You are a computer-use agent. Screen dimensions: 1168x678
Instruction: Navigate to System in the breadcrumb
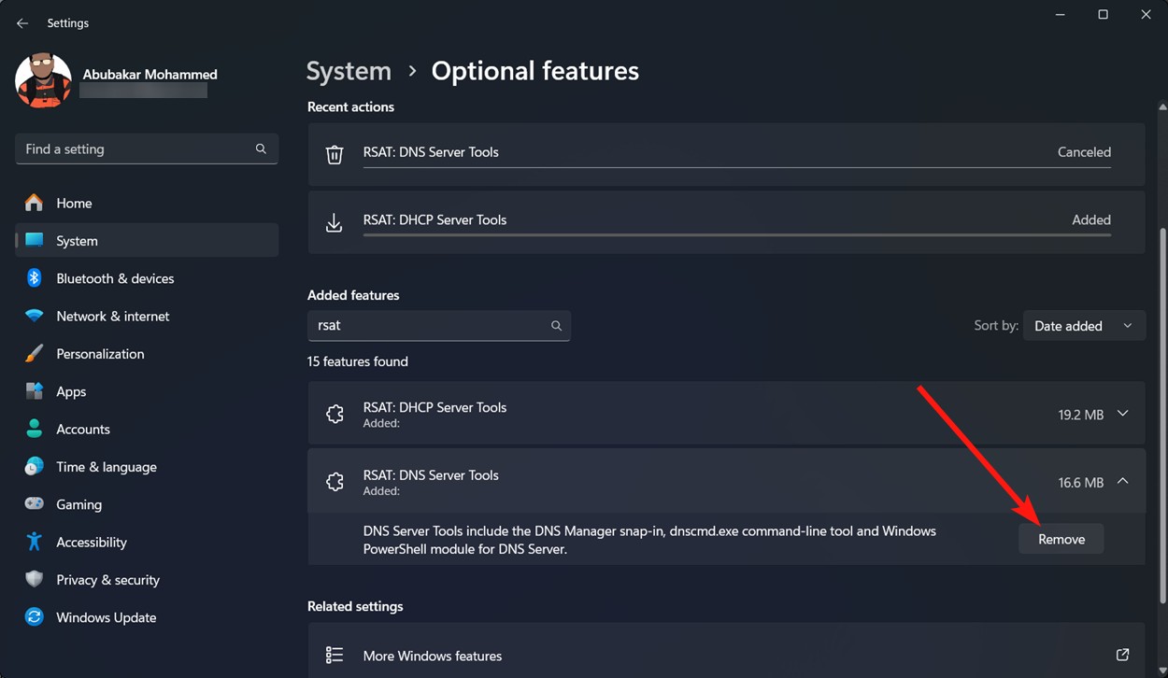[349, 71]
